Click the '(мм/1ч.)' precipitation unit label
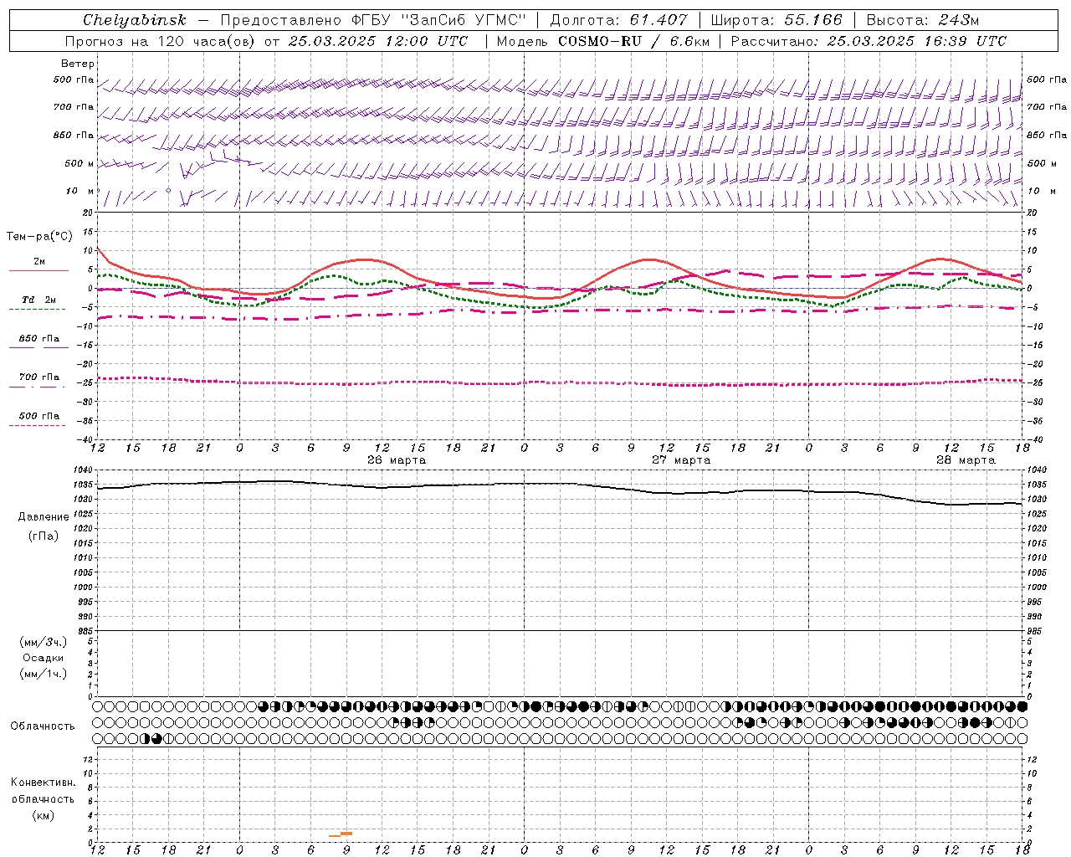This screenshot has height=857, width=1071. [x=44, y=674]
